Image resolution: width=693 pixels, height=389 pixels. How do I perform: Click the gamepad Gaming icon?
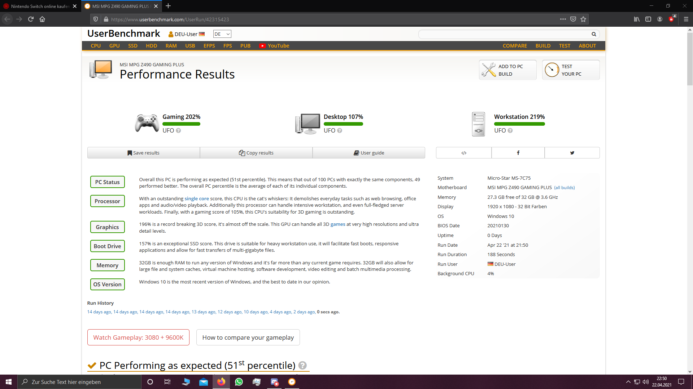147,123
